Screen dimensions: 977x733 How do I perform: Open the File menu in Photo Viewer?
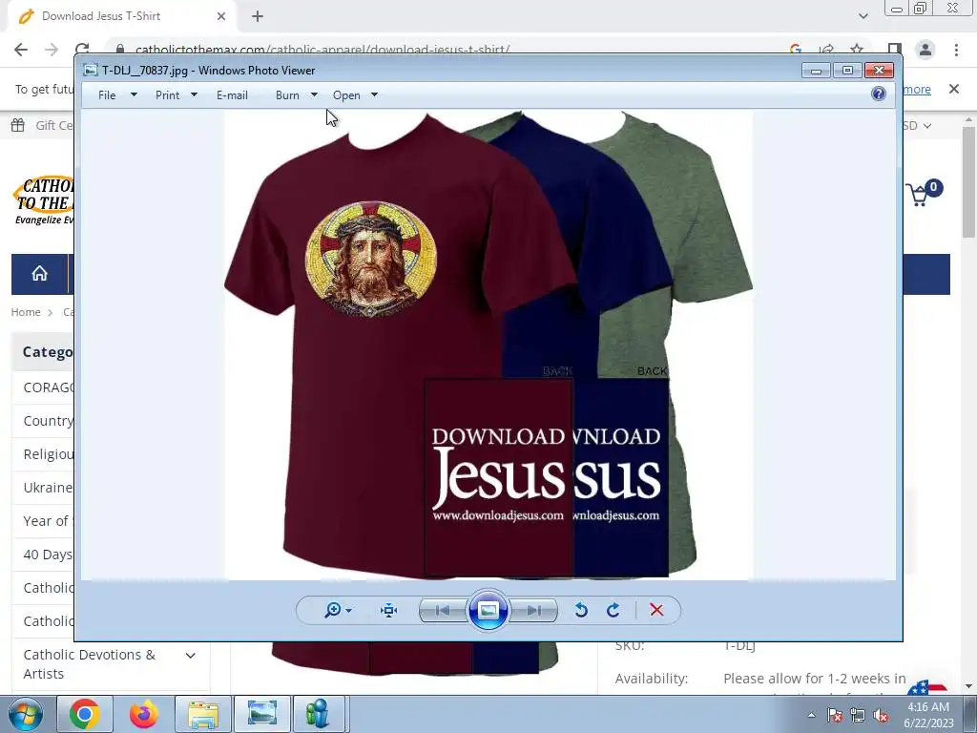[107, 94]
